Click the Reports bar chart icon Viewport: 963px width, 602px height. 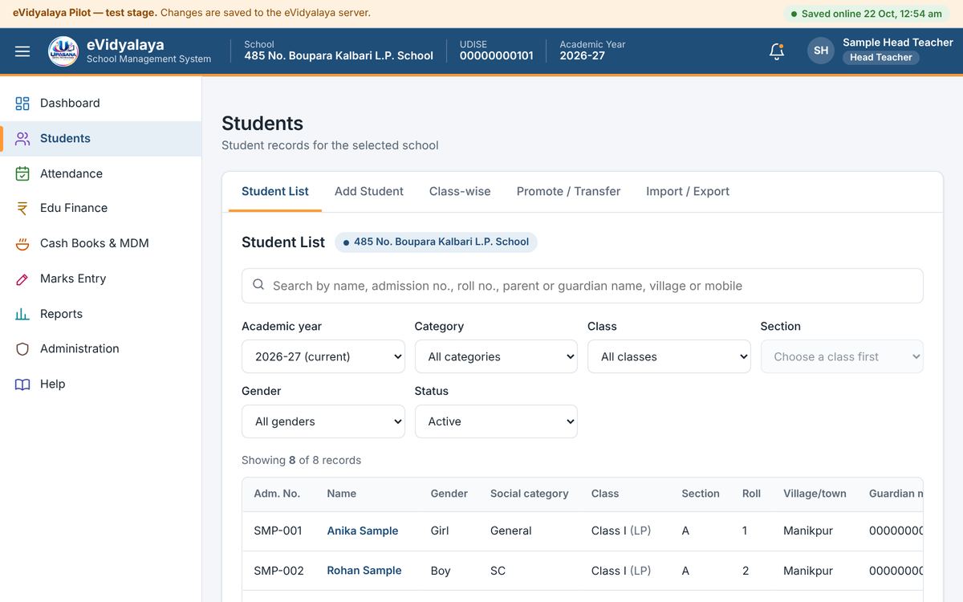pyautogui.click(x=22, y=315)
